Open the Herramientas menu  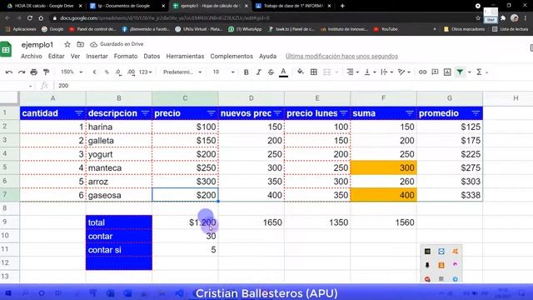pyautogui.click(x=185, y=56)
